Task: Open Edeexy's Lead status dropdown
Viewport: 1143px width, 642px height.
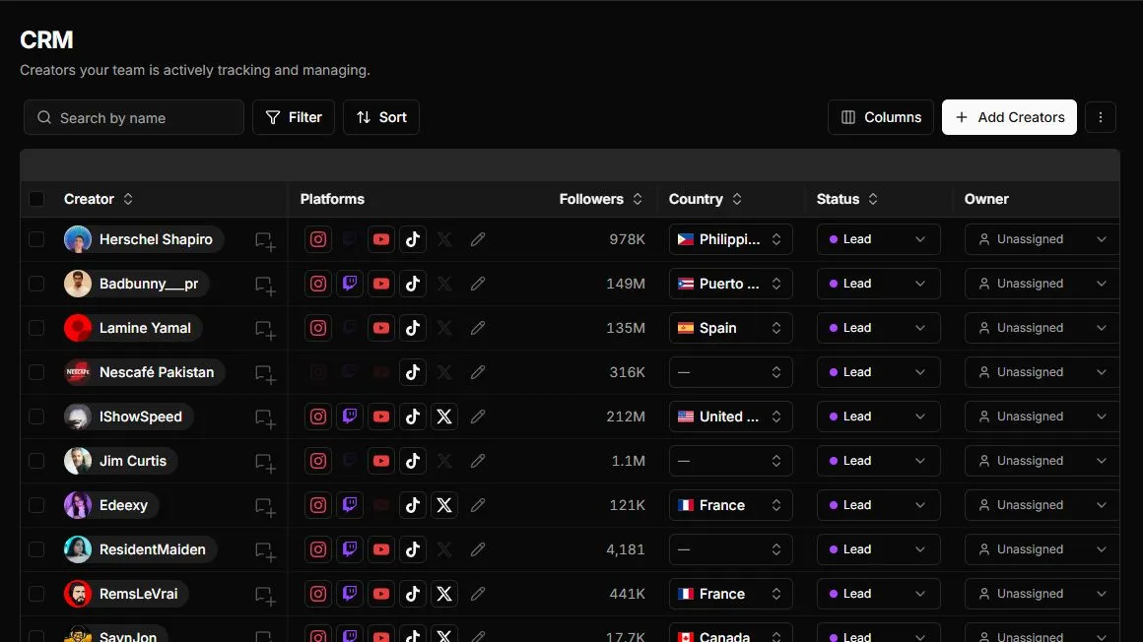Action: [x=878, y=505]
